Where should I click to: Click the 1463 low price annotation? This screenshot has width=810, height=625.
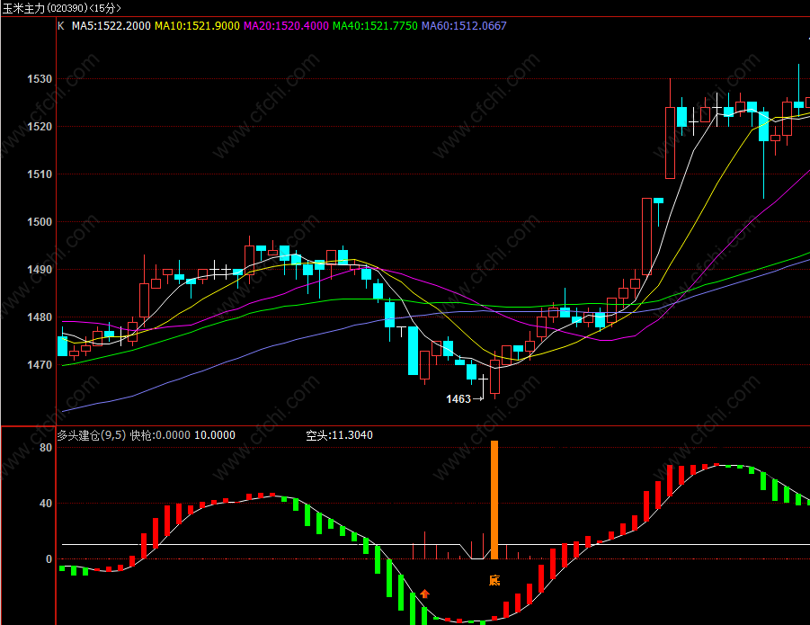pyautogui.click(x=458, y=398)
